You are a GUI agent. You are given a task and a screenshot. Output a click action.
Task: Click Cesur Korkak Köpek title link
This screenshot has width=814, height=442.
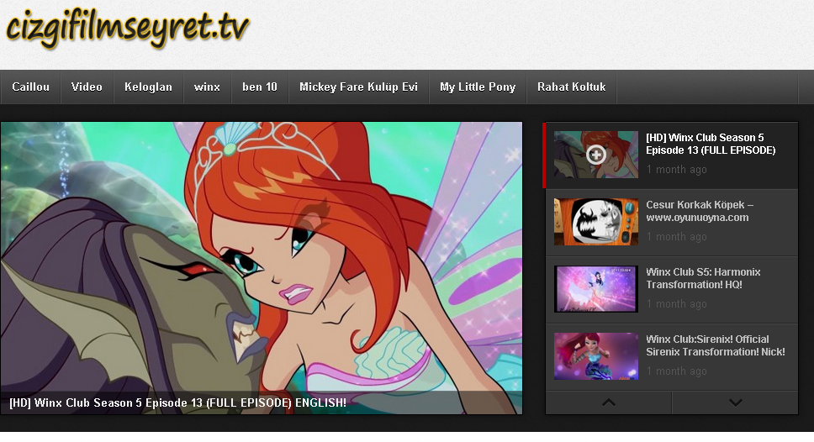(x=699, y=211)
